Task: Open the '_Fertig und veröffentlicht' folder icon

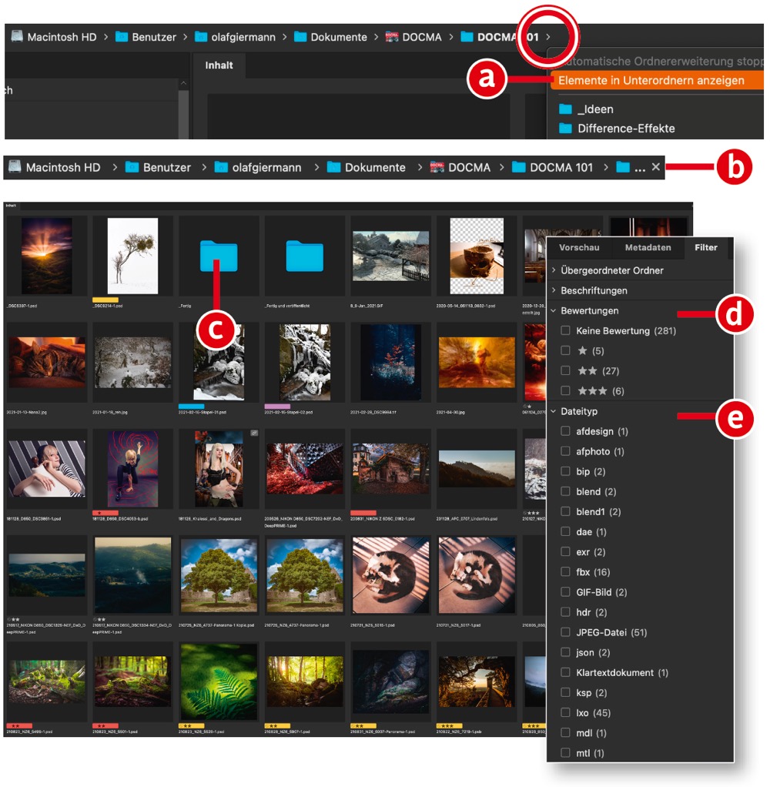Action: click(x=305, y=256)
